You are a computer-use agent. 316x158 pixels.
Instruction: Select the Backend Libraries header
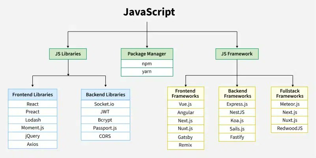106,95
